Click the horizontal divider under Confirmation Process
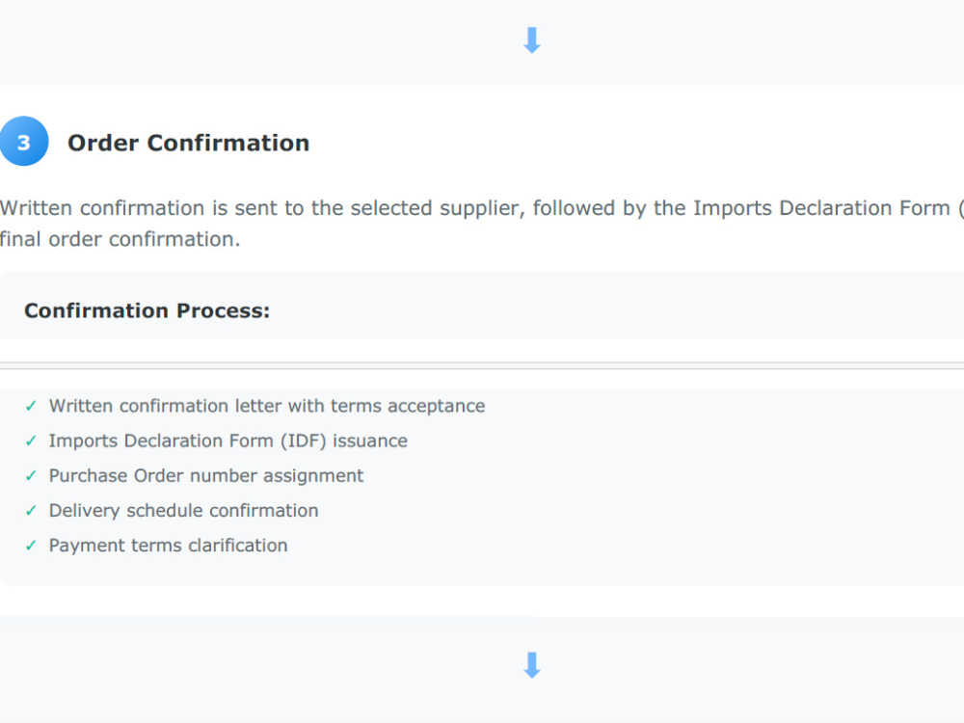 [482, 365]
